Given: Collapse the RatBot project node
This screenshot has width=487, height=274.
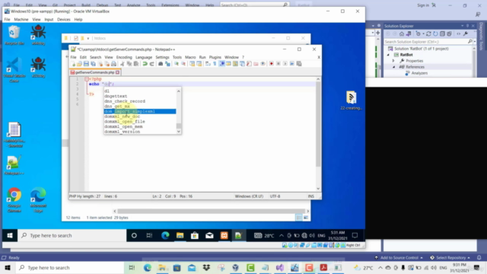Looking at the screenshot, I should [388, 55].
